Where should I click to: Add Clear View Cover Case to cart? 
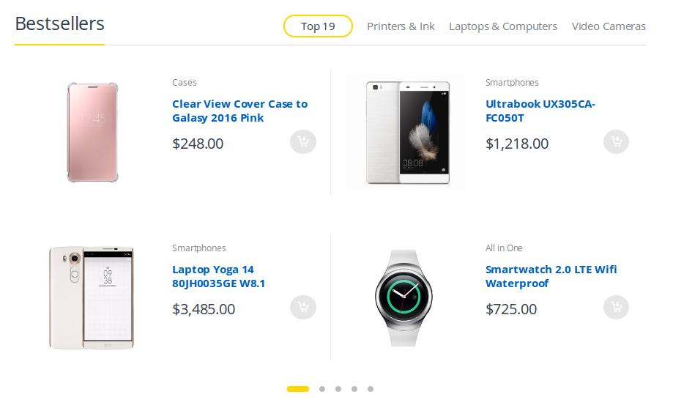click(x=303, y=141)
